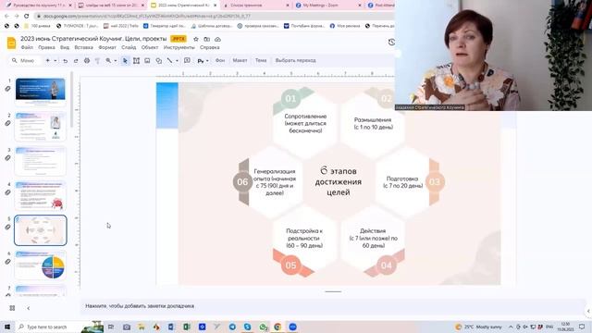The image size is (592, 333).
Task: Click the insert image tool
Action: click(147, 60)
